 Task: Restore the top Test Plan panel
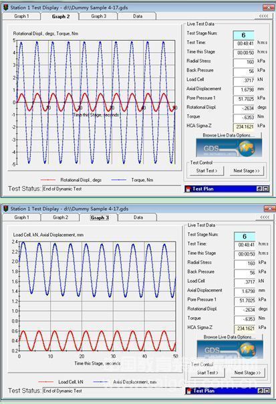coord(259,189)
